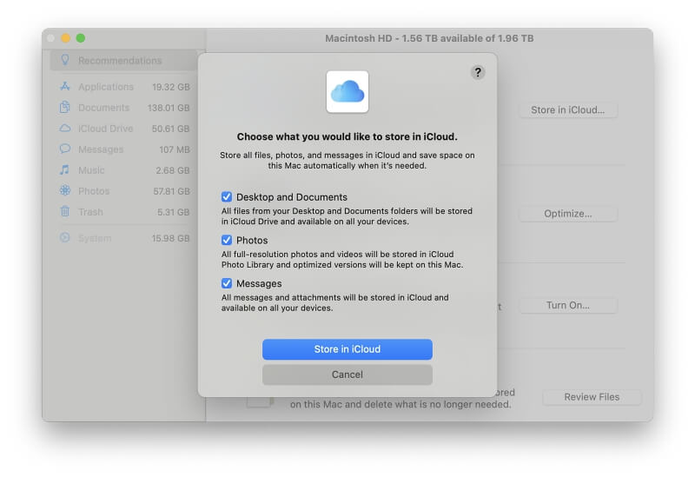Click the Documents icon in sidebar
Screen dimensions: 695x477
[x=64, y=107]
